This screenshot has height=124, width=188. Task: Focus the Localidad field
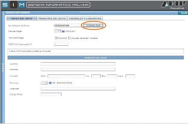click(78, 89)
